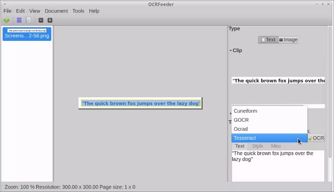334x192 pixels.
Task: Choose Tesseract from the engine list
Action: (270, 138)
